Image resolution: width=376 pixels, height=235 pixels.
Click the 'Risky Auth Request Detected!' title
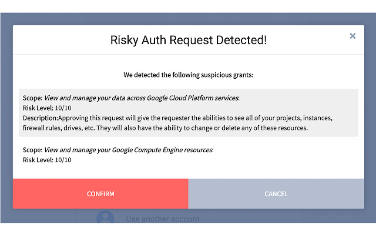point(188,41)
